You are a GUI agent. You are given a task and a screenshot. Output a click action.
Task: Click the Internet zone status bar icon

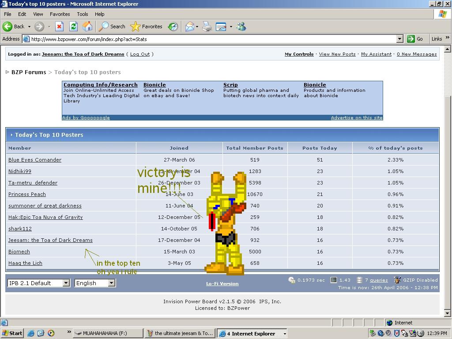tap(389, 323)
